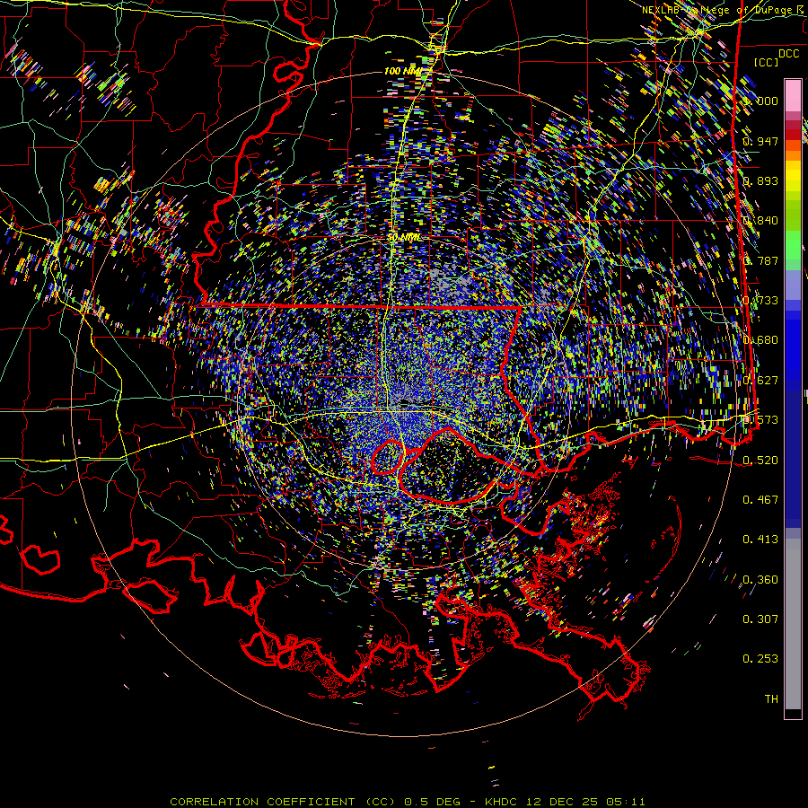Click the 0.573 scale value
This screenshot has height=808, width=808.
pyautogui.click(x=760, y=420)
